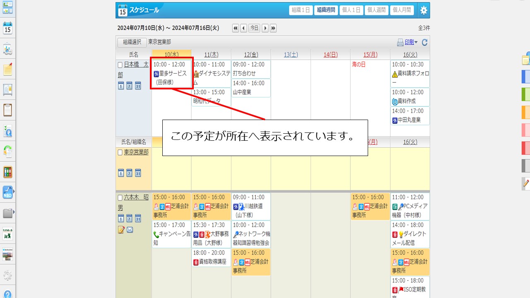Expand the gray folder sidebar arrow
The image size is (530, 298).
tap(14, 213)
